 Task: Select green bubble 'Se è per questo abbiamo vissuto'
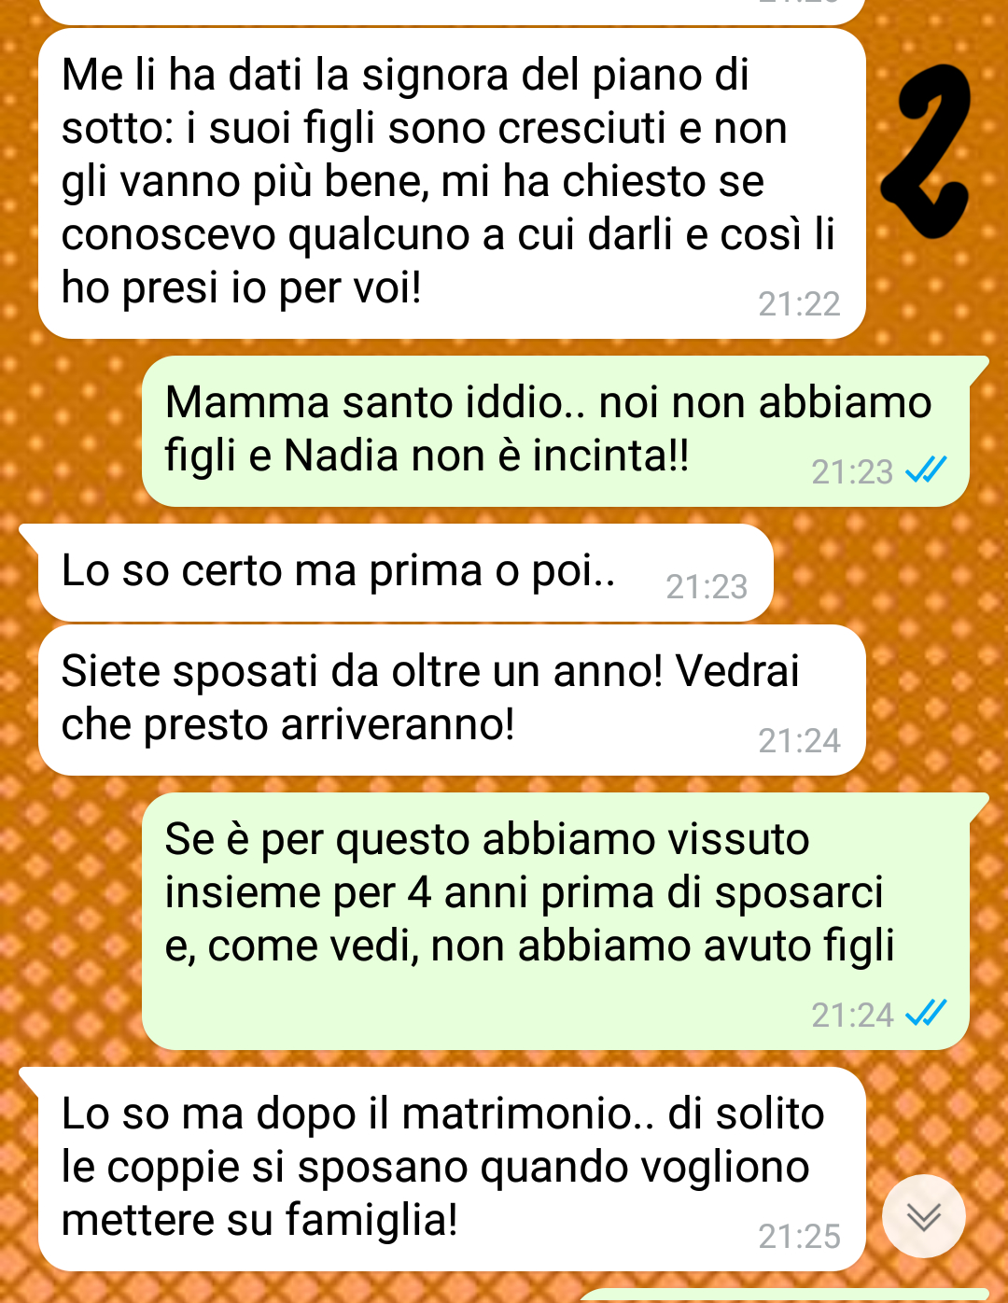(x=555, y=921)
